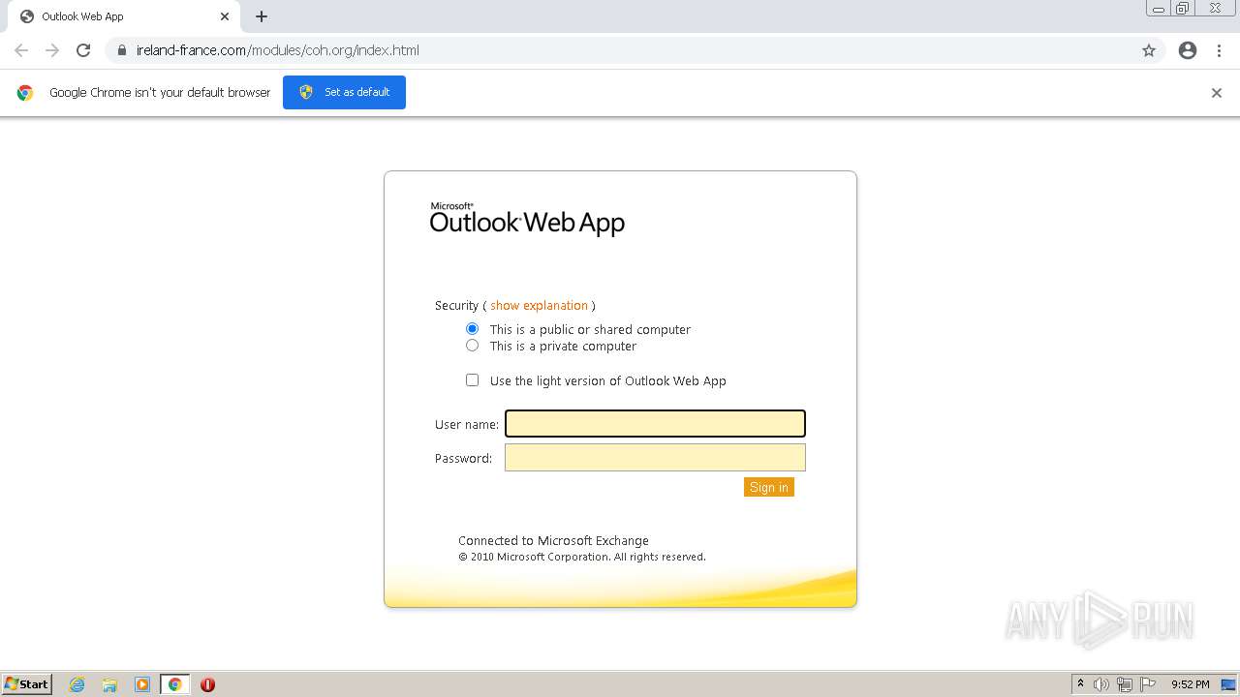The height and width of the screenshot is (697, 1240).
Task: Click the taskbar clock 9:52 PM
Action: pos(1190,684)
